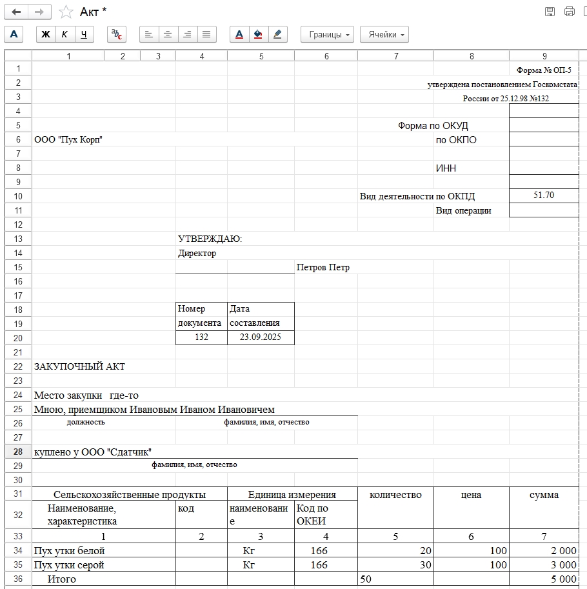
Task: Save the document with the diskette icon
Action: point(550,12)
